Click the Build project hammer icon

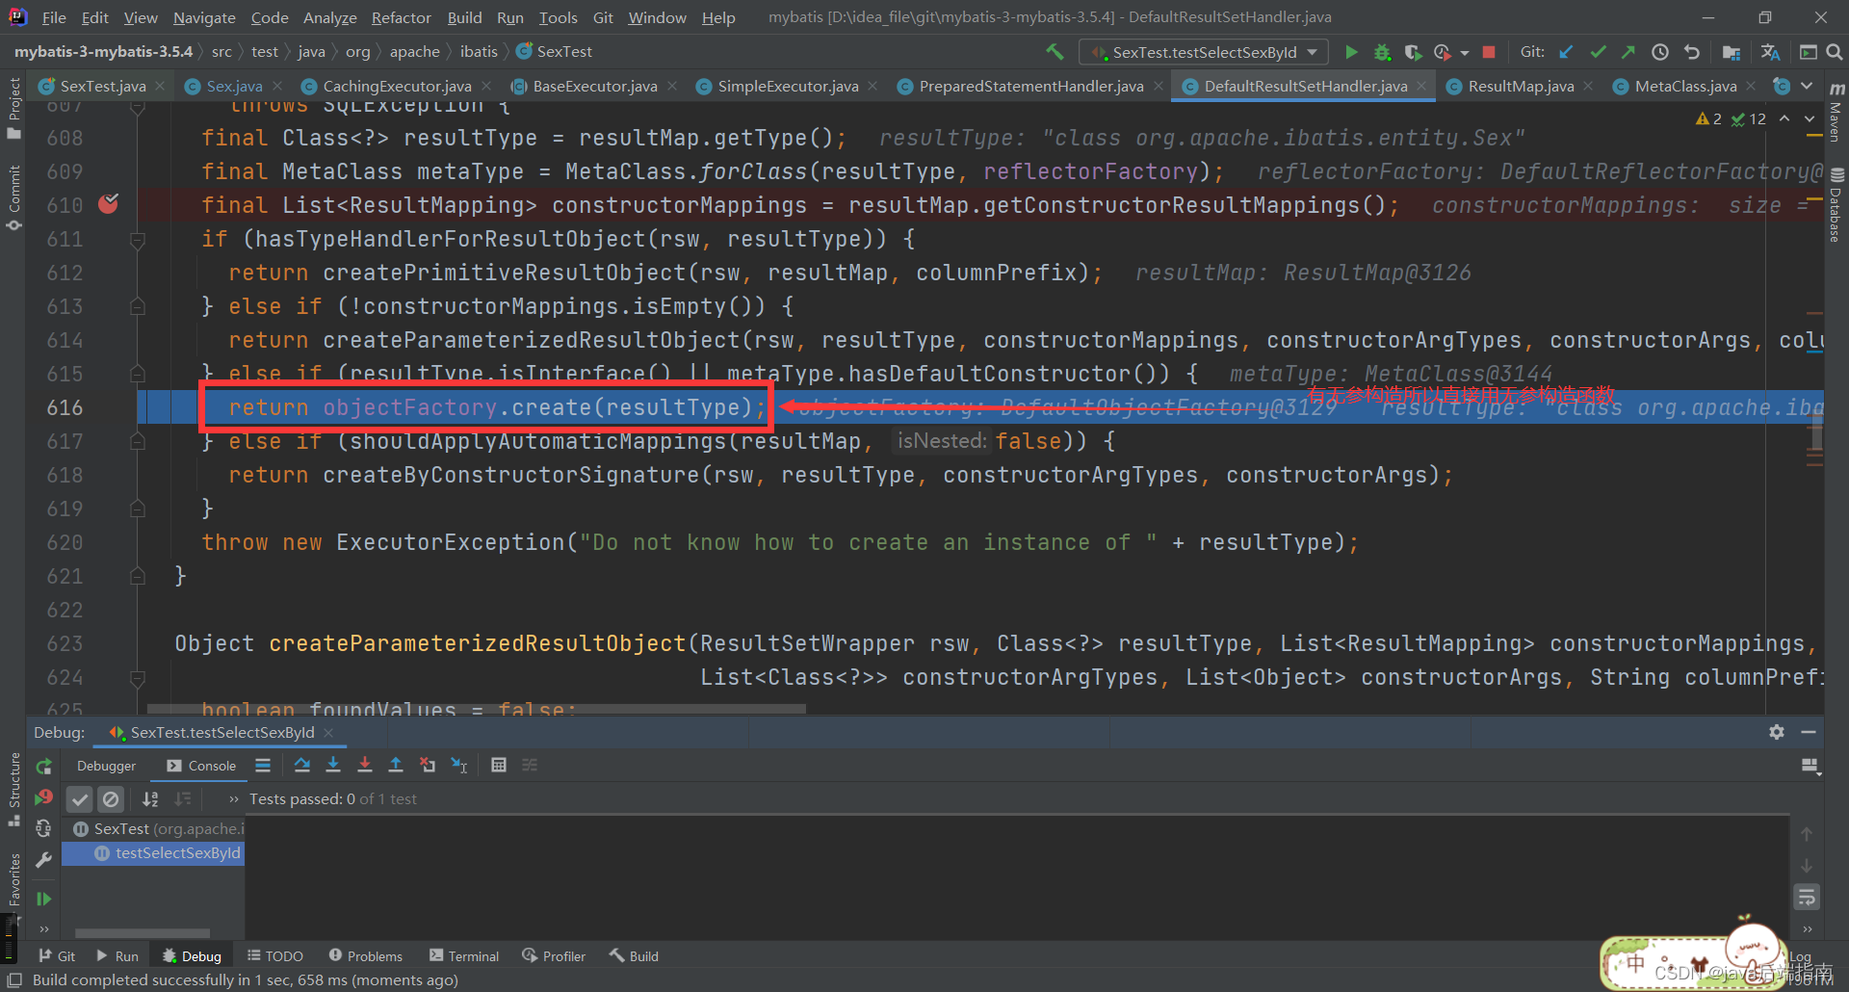pyautogui.click(x=1055, y=52)
